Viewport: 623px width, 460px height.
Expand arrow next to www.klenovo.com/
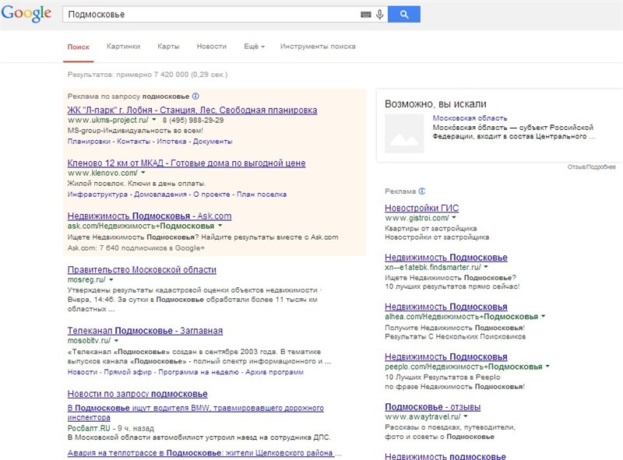143,172
